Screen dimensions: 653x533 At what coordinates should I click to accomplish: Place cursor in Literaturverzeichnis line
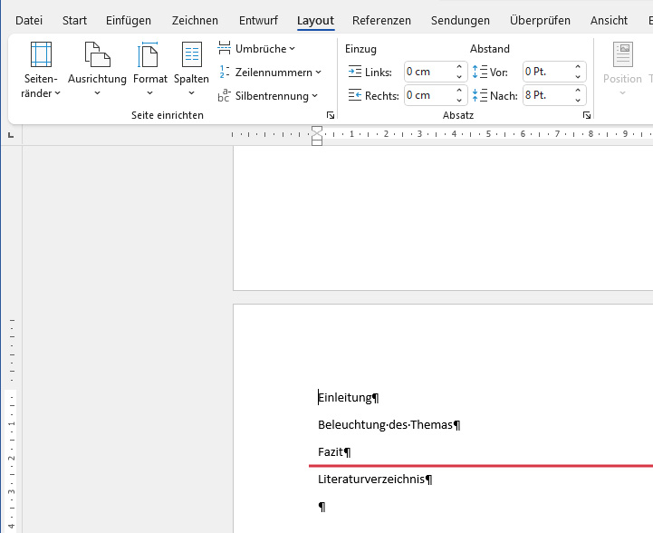coord(371,480)
